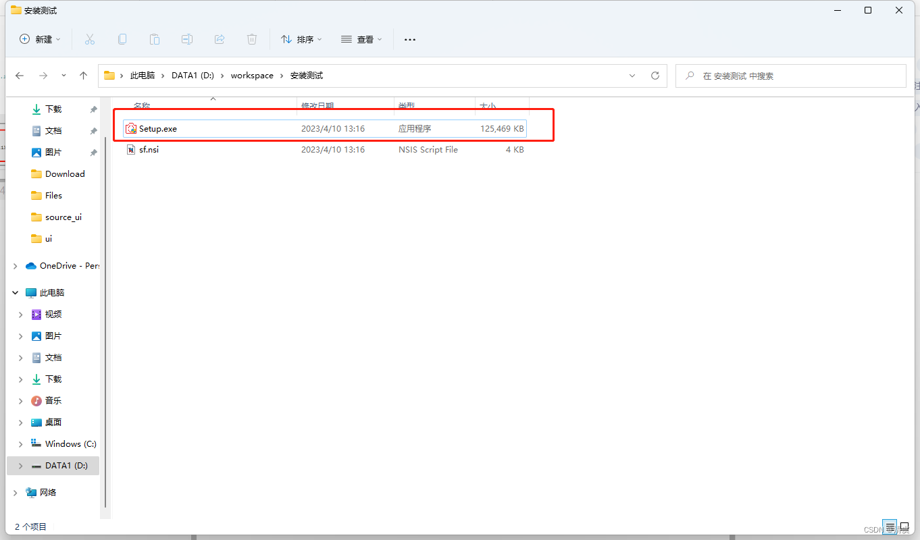Click the Copy icon in toolbar

(122, 39)
